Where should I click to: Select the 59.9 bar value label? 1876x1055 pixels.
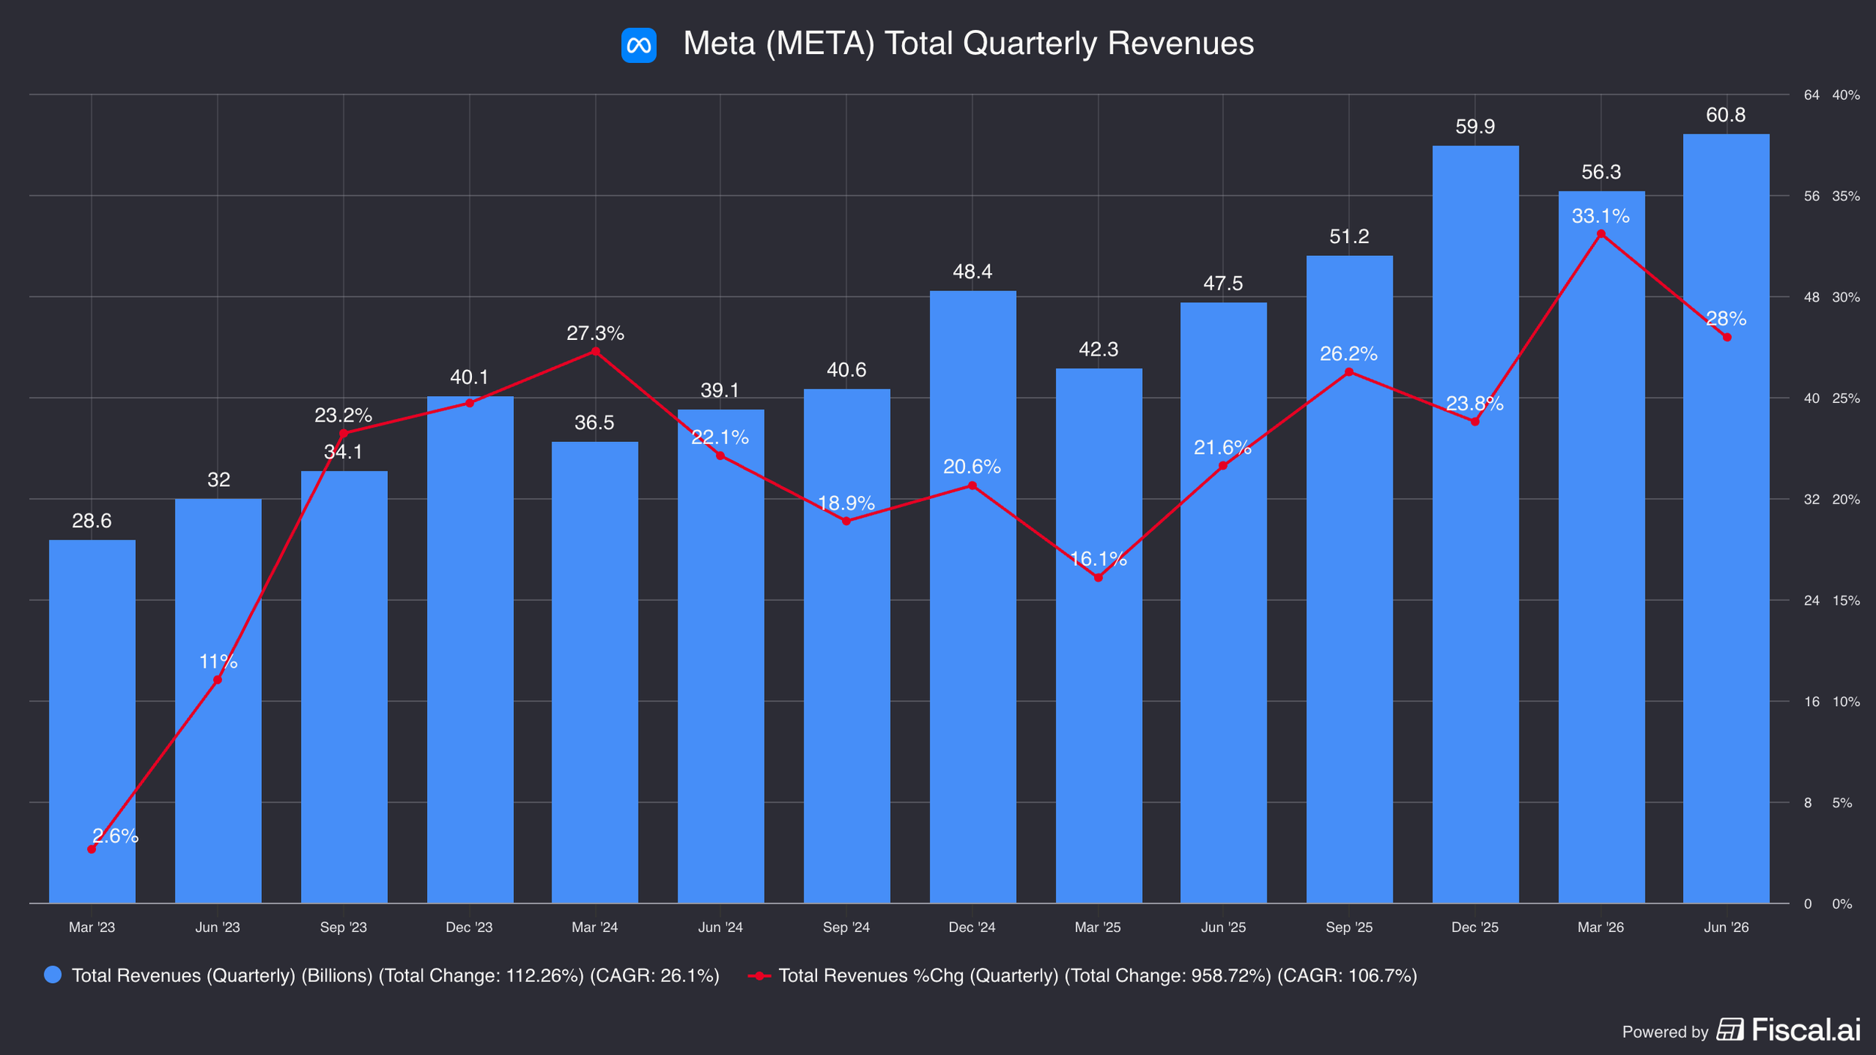(x=1475, y=127)
